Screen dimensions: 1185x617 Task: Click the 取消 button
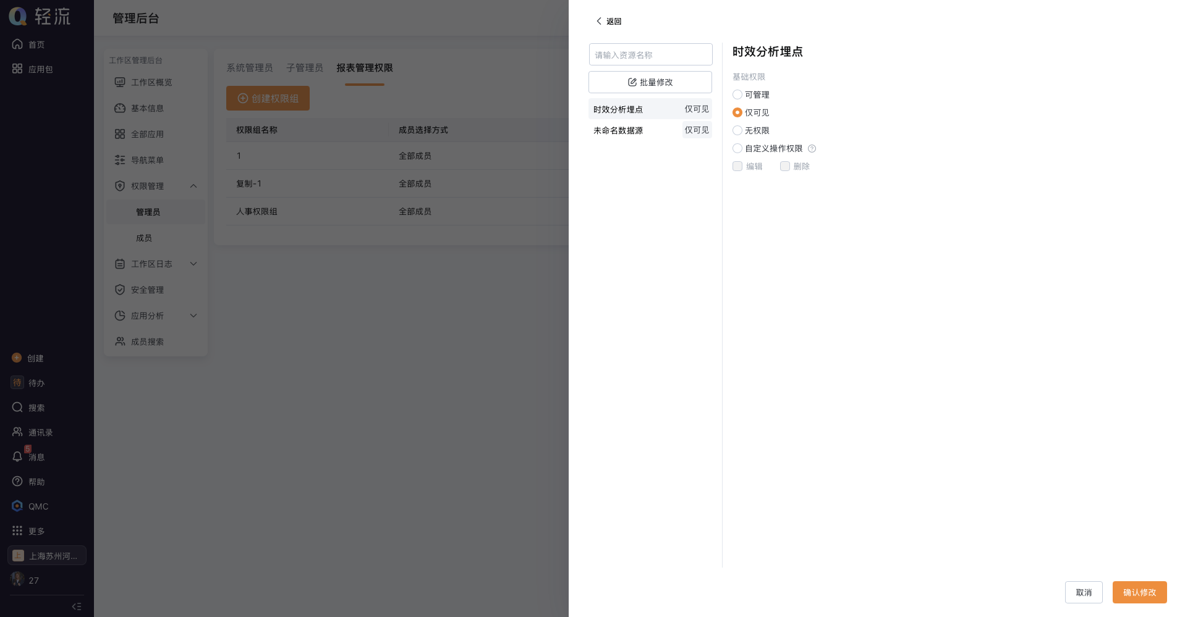coord(1084,592)
